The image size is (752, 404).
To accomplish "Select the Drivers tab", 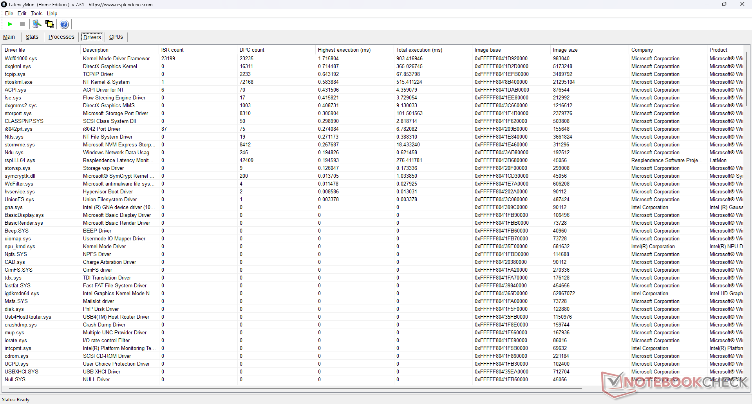I will tap(92, 37).
